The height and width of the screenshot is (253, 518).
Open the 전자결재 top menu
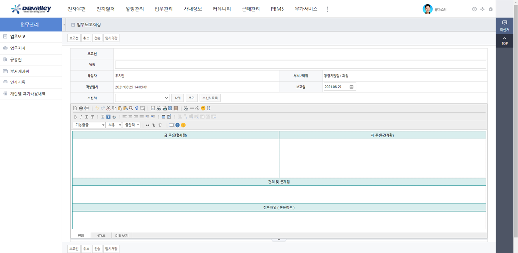pyautogui.click(x=105, y=9)
